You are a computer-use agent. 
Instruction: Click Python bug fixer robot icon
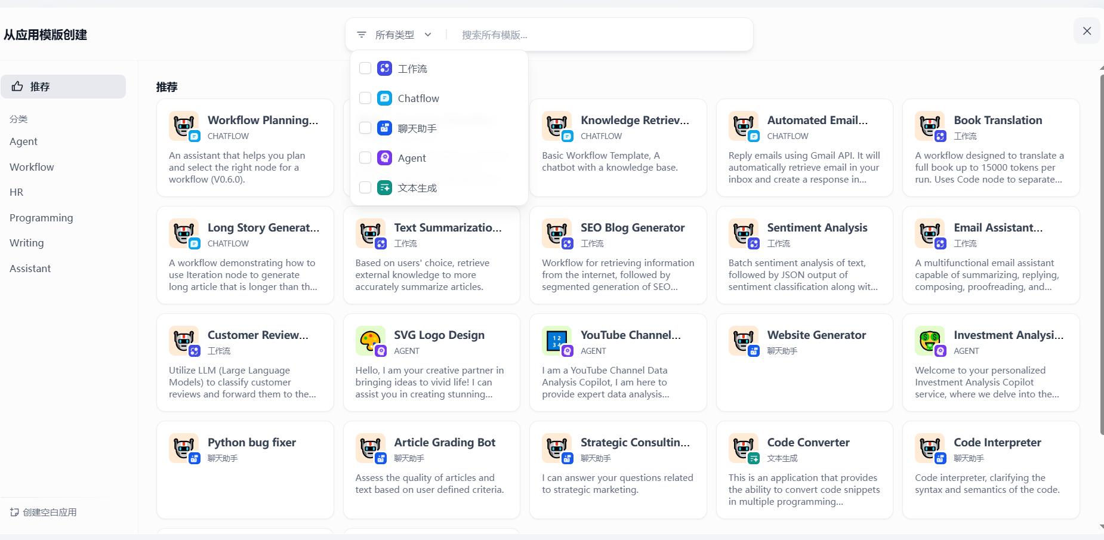click(x=184, y=448)
